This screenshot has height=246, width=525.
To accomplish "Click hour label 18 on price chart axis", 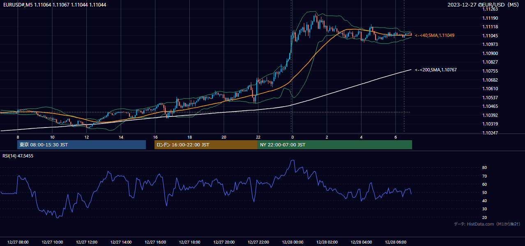I will point(189,137).
